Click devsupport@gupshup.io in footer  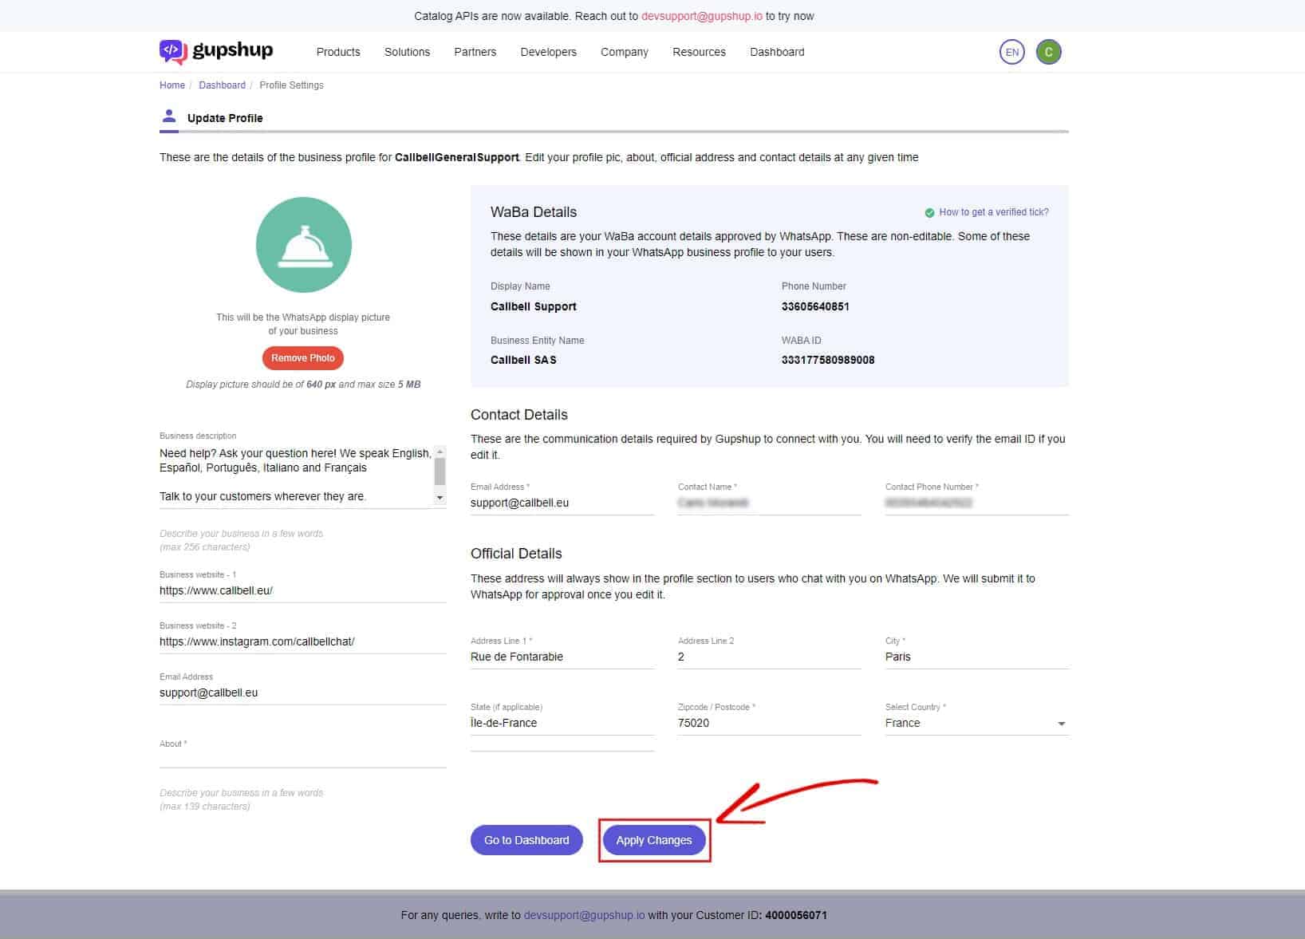(584, 915)
